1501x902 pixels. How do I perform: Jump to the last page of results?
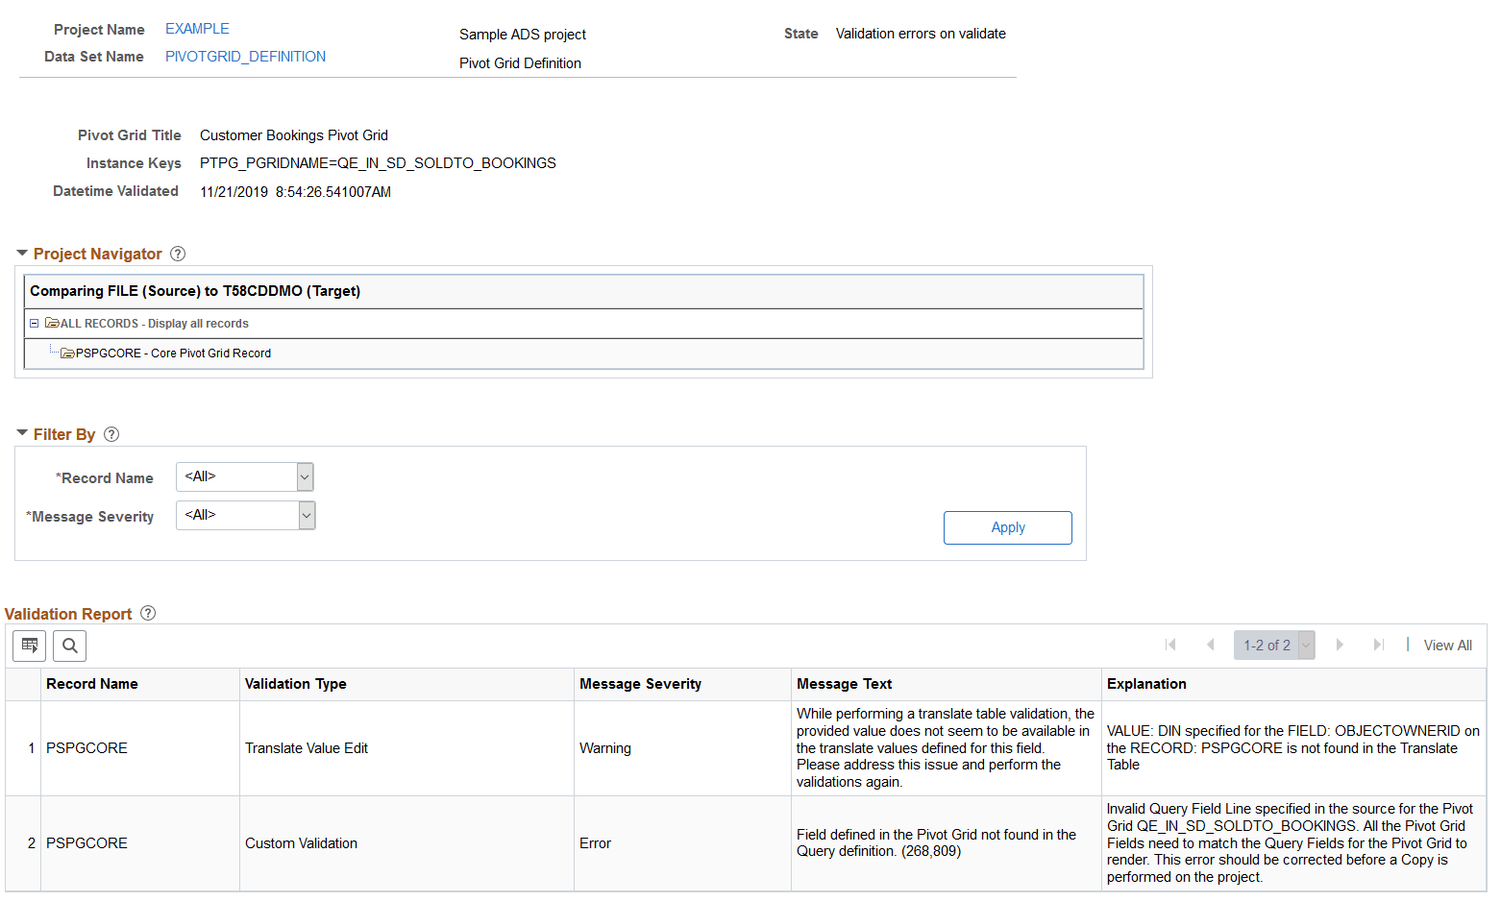click(1379, 645)
